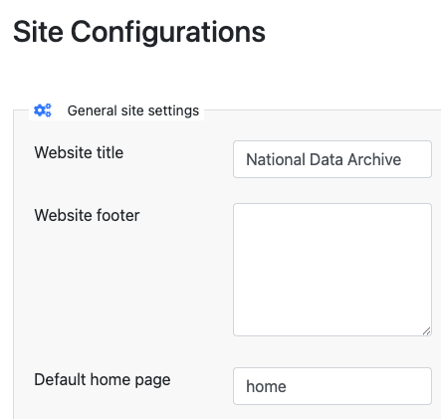Viewport: 441px width, 419px height.
Task: Click the Website title label
Action: (79, 153)
